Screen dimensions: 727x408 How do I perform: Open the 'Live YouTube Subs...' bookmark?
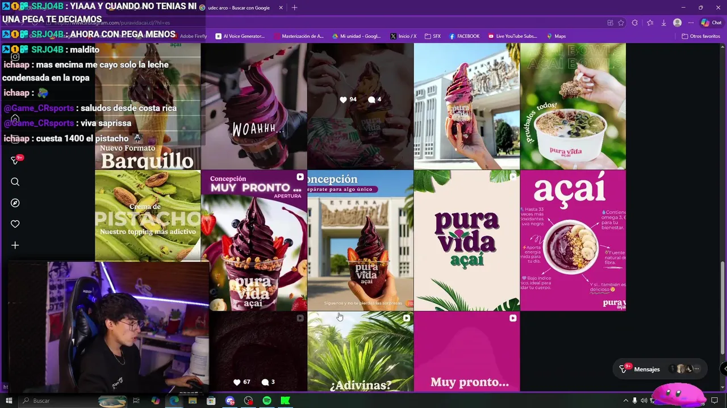[x=512, y=36]
